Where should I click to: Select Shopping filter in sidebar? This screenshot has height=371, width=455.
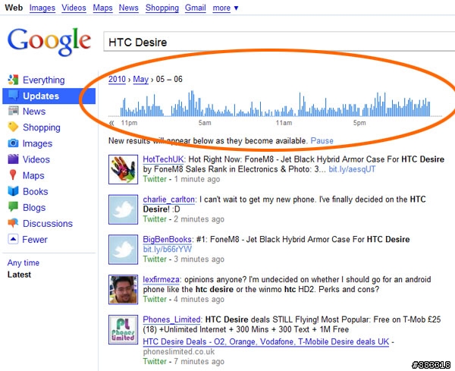(42, 127)
